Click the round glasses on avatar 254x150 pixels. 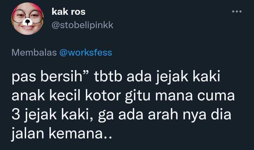point(28,16)
